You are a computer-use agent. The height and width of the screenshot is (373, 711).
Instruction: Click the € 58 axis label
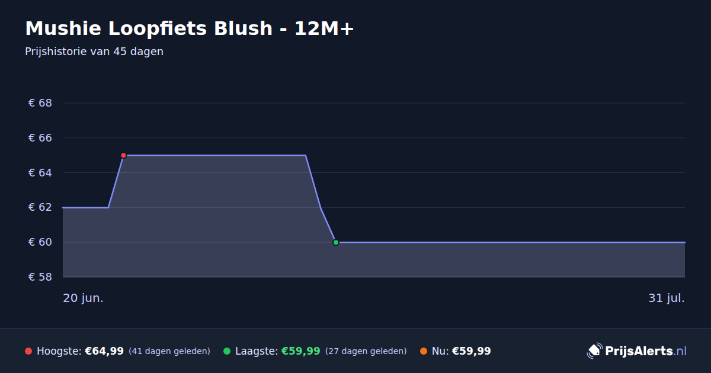(x=40, y=277)
